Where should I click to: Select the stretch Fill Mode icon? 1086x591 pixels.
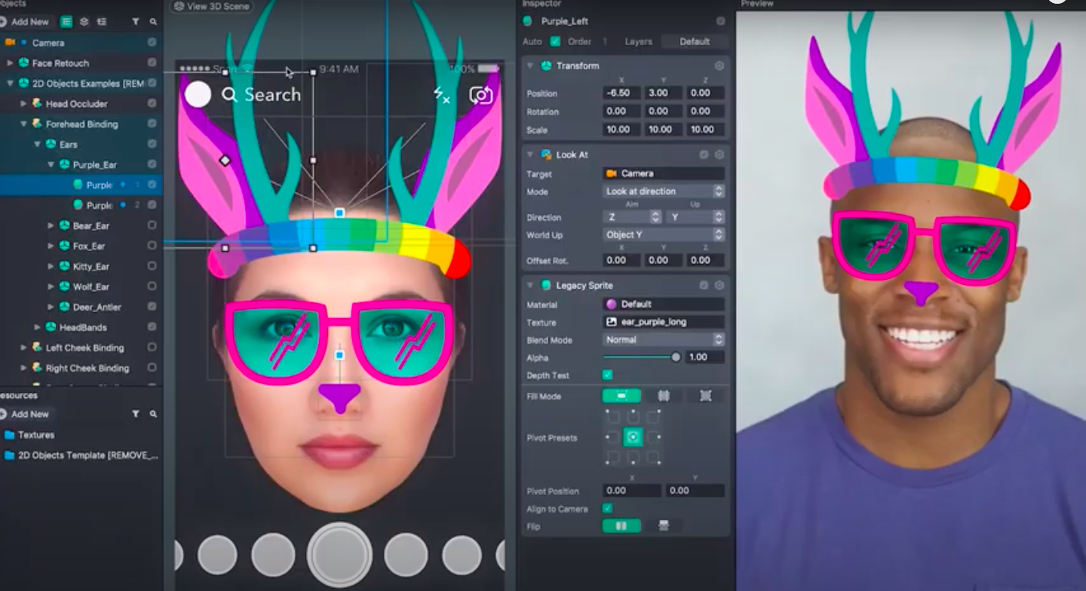coord(621,396)
